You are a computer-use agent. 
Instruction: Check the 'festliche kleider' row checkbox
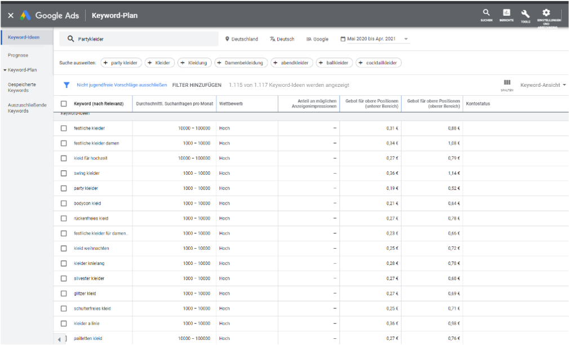click(64, 128)
